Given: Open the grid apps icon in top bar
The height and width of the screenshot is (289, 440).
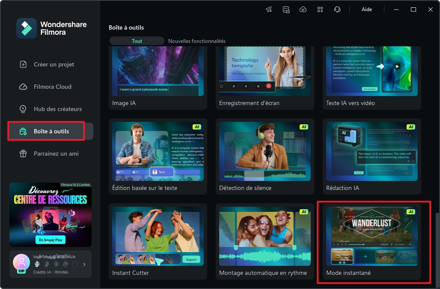Looking at the screenshot, I should pyautogui.click(x=320, y=9).
